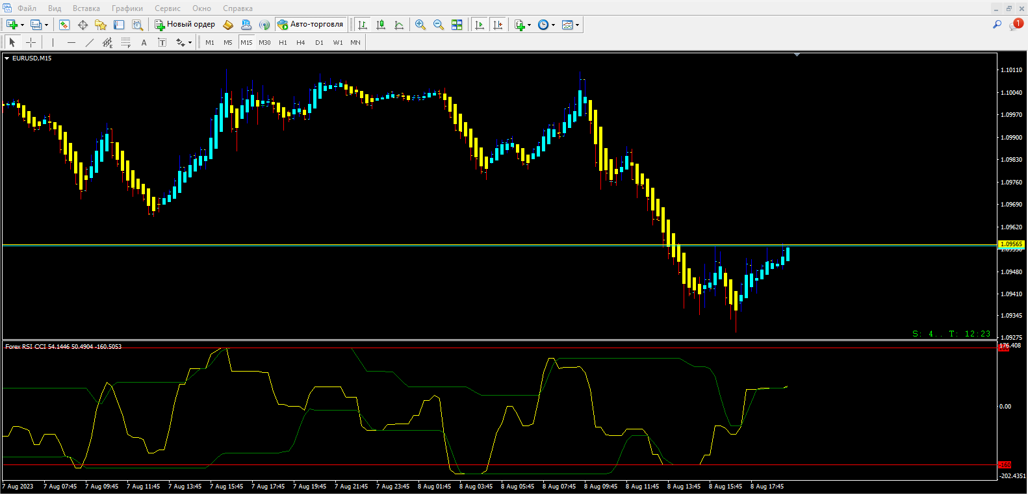Toggle the Auto-trading (Авто-торговля) button
This screenshot has height=495, width=1028.
pyautogui.click(x=311, y=25)
